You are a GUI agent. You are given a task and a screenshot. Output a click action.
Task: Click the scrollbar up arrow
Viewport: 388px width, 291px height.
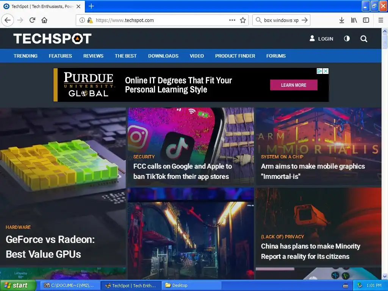385,31
